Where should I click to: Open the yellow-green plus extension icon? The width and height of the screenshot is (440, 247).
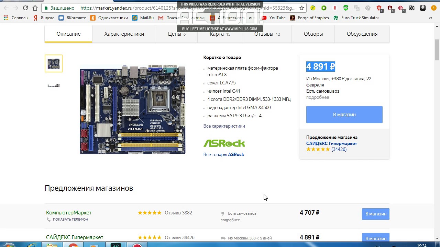313,8
